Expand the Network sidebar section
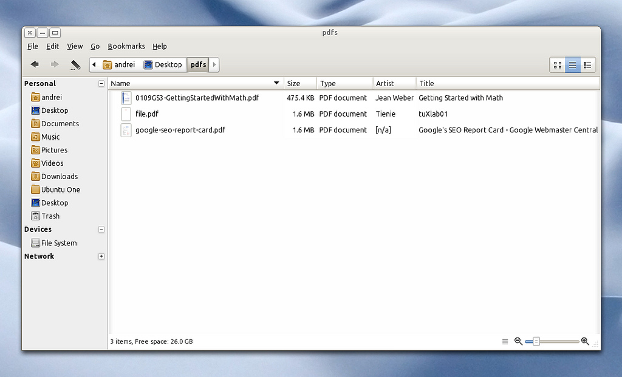Image resolution: width=622 pixels, height=377 pixels. (x=101, y=256)
